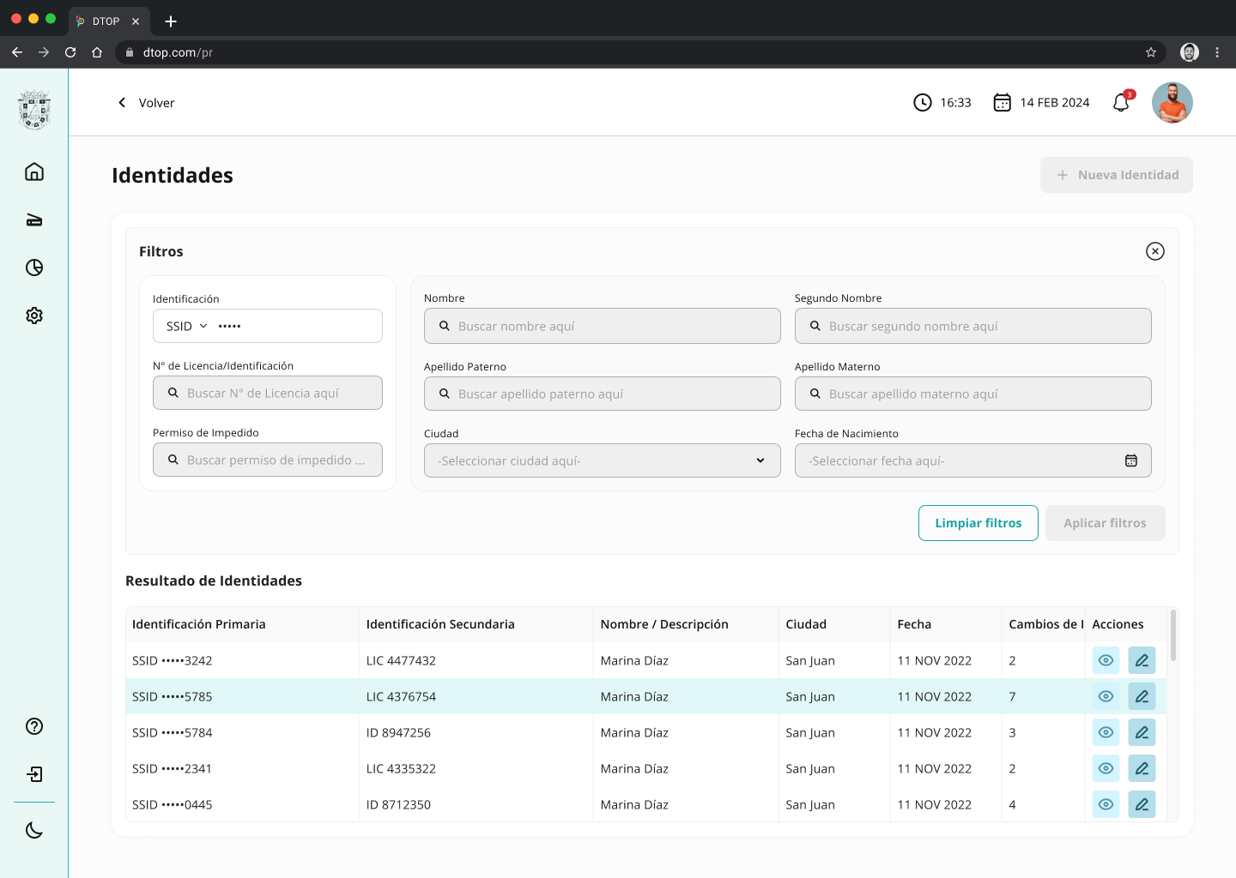Click the results table vertical scrollbar
This screenshot has width=1236, height=878.
click(1172, 635)
